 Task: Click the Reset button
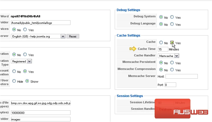(x=73, y=36)
